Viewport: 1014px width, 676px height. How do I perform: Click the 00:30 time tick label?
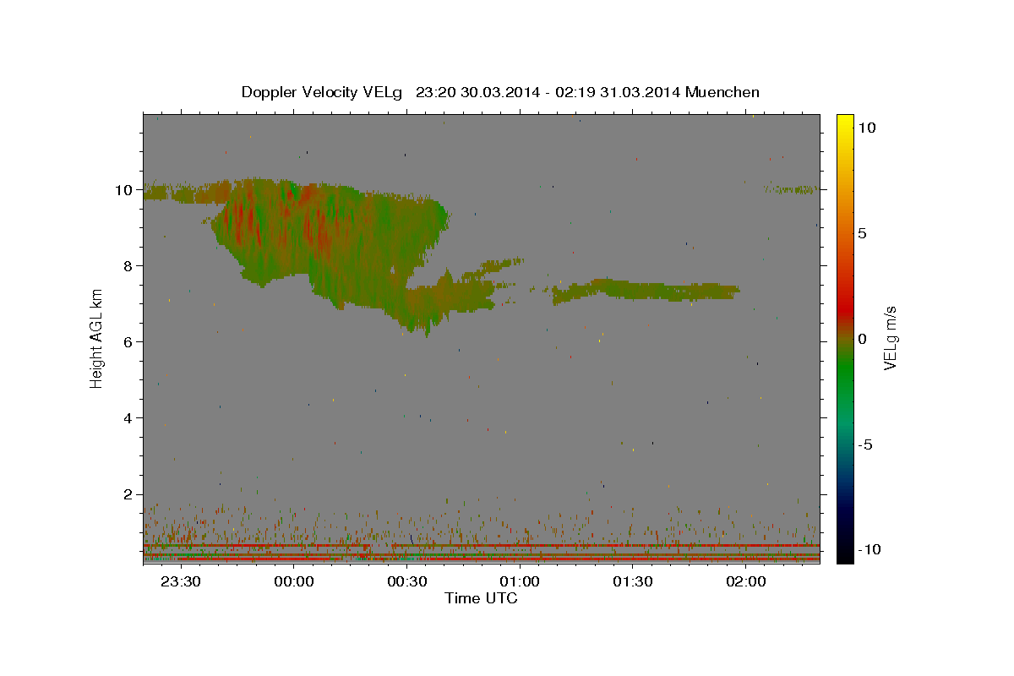[x=406, y=581]
